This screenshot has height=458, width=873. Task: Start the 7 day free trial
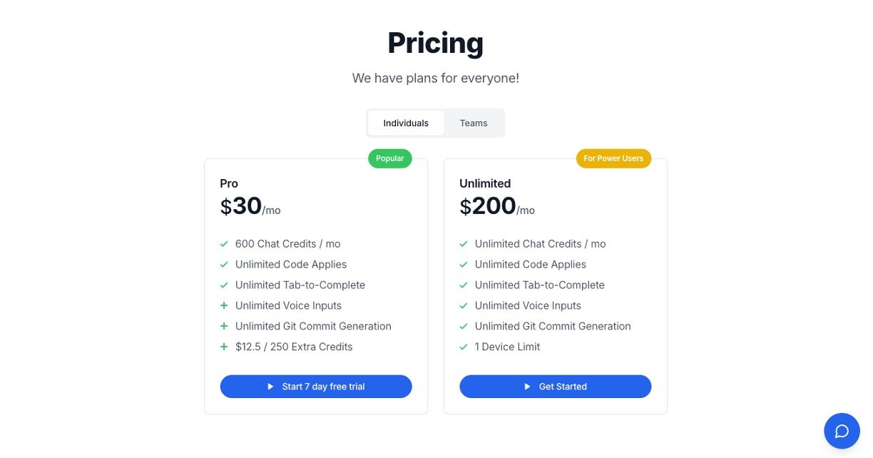(x=316, y=387)
